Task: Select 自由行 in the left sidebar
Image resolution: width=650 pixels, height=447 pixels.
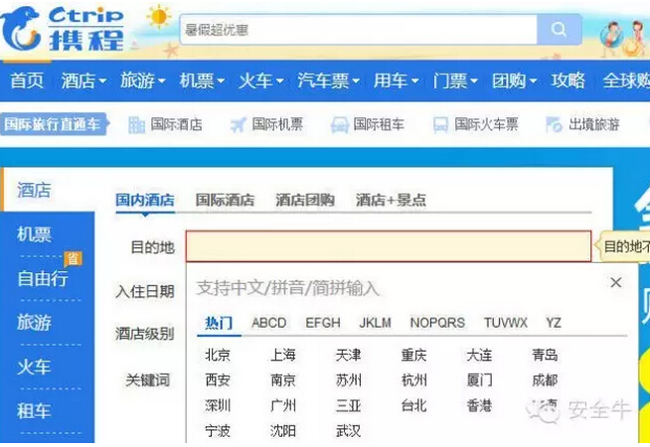Action: (43, 278)
